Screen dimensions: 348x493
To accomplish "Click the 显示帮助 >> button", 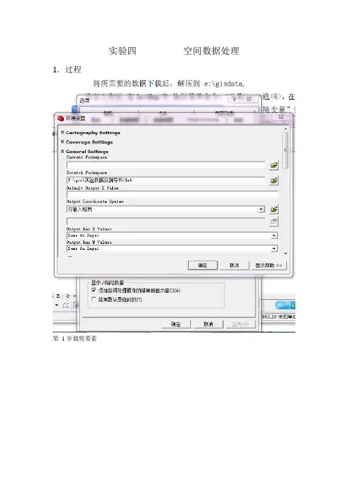I will pos(269,265).
